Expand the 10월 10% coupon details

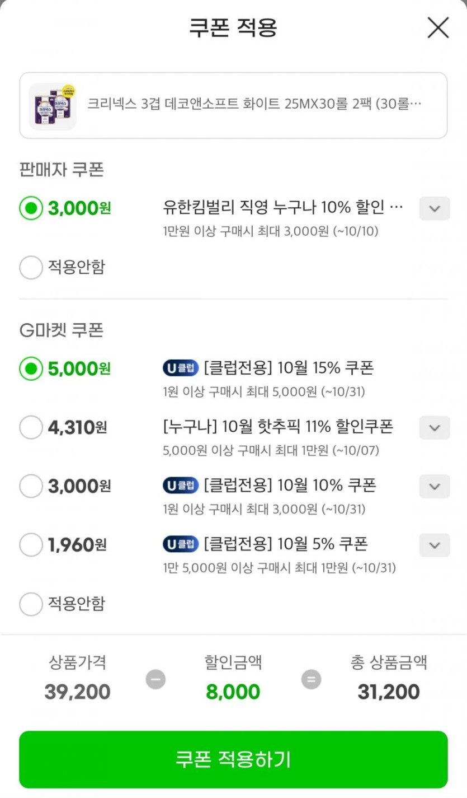pos(434,486)
